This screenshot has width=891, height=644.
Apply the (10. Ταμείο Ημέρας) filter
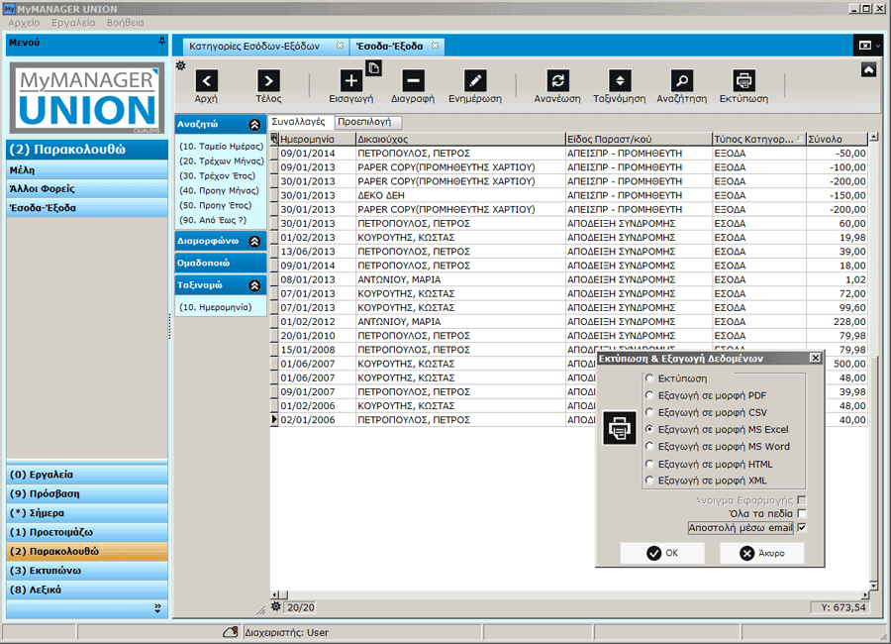(222, 147)
